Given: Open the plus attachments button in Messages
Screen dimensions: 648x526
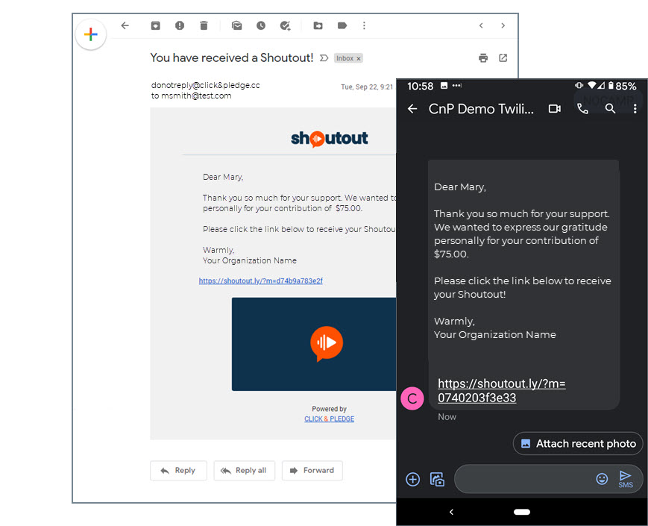Looking at the screenshot, I should 413,479.
